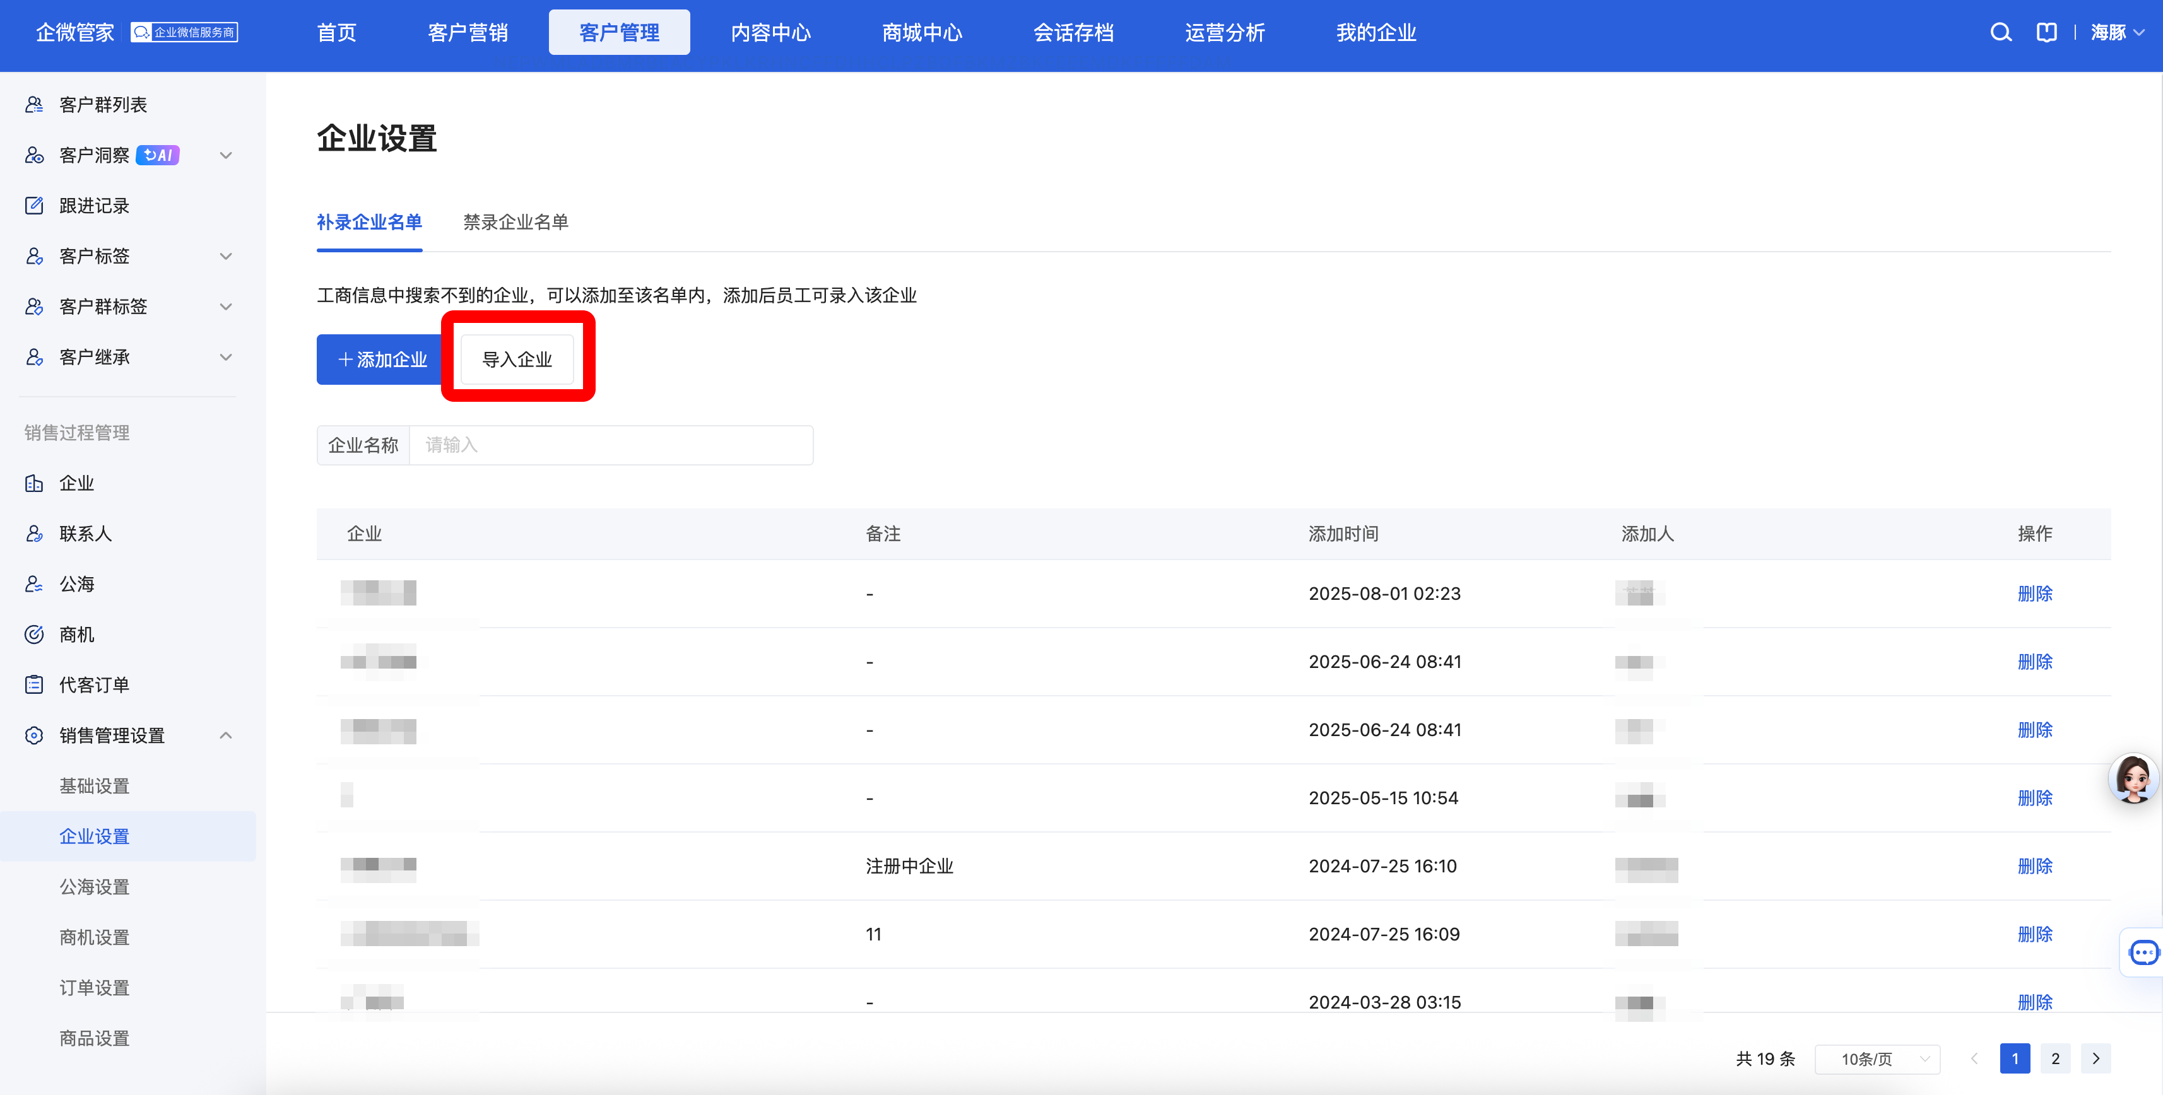Click the 客户群列表 sidebar icon
The width and height of the screenshot is (2163, 1095).
pos(33,104)
